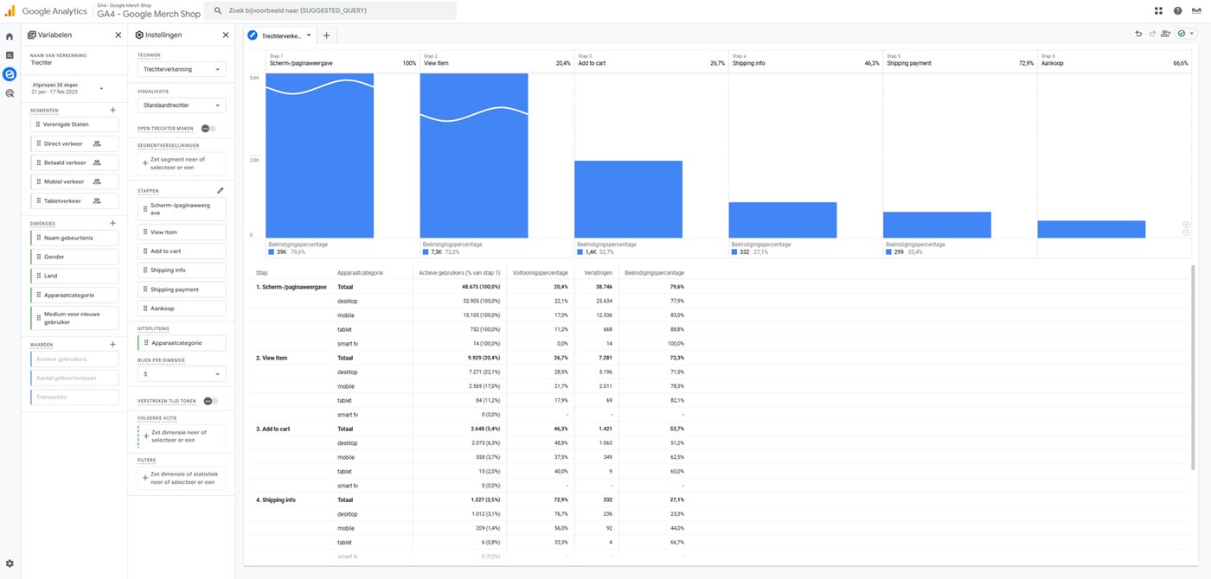Toggle the Verstreken tijd tonen switch
The image size is (1211, 579).
(210, 401)
